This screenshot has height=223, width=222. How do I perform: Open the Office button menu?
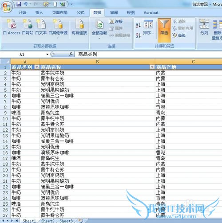coord(7,7)
